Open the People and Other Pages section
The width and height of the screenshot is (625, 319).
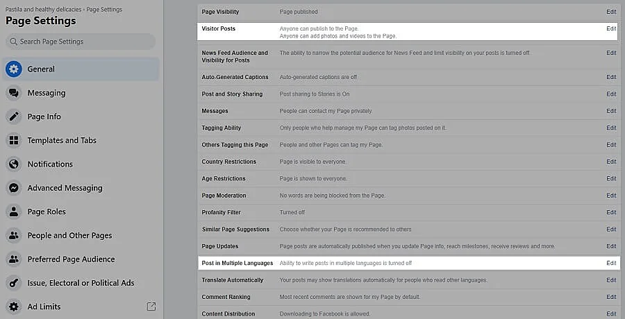coord(69,236)
